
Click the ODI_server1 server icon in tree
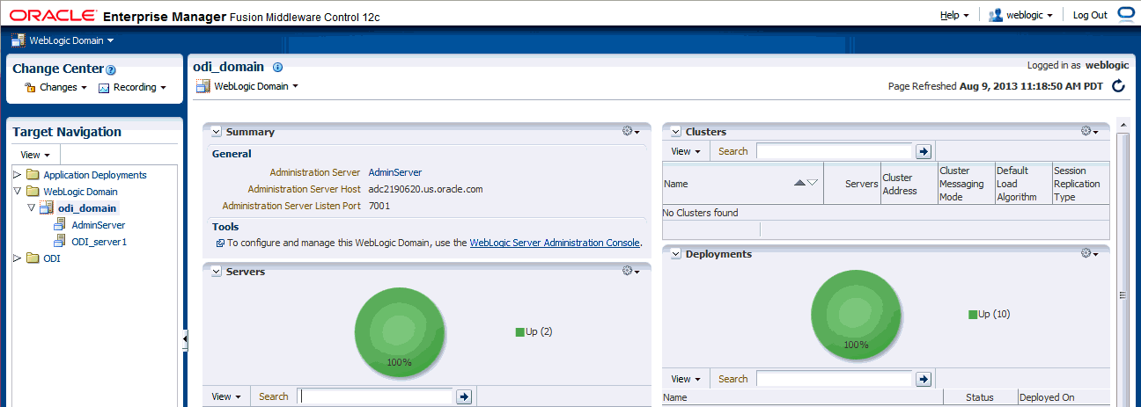[60, 242]
